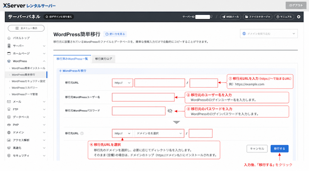Click the mail envelope icon beside メール
The width and height of the screenshot is (309, 171).
click(9, 102)
